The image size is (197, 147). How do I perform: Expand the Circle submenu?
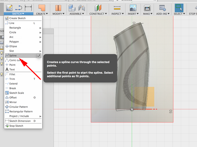coord(23,32)
